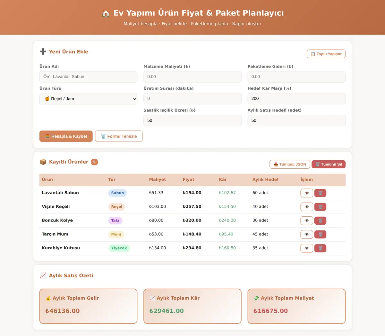Image resolution: width=385 pixels, height=336 pixels.
Task: Edit the Aylık Satış Hedefi field
Action: pyautogui.click(x=296, y=121)
